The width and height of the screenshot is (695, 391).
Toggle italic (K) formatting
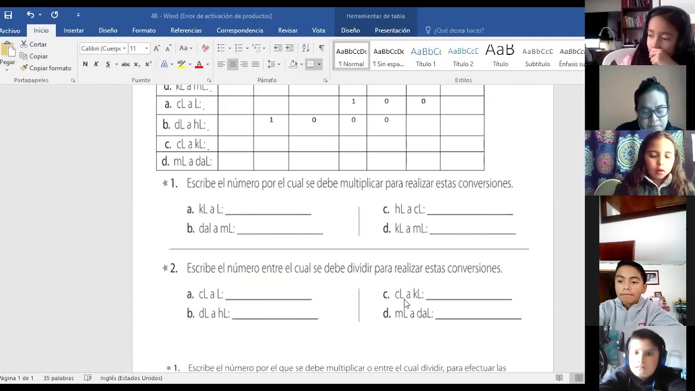point(97,65)
